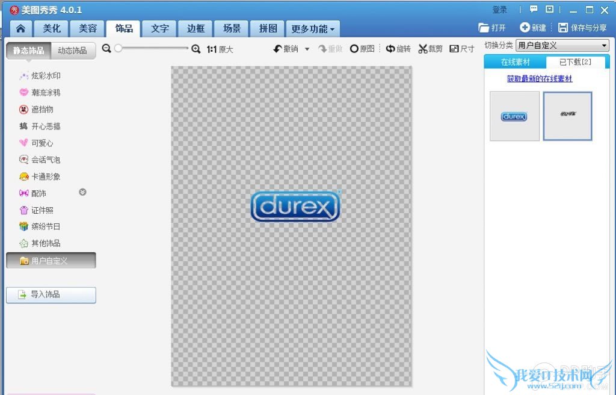Open 遮挡物 sticker category

click(36, 110)
